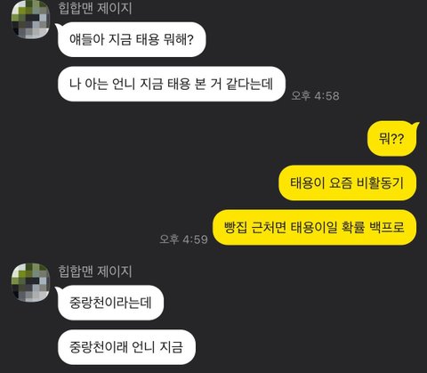Click the question mark in 뭐해? message
The image size is (427, 373).
pos(190,39)
